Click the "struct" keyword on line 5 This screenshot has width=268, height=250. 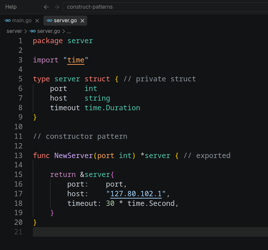coord(97,79)
